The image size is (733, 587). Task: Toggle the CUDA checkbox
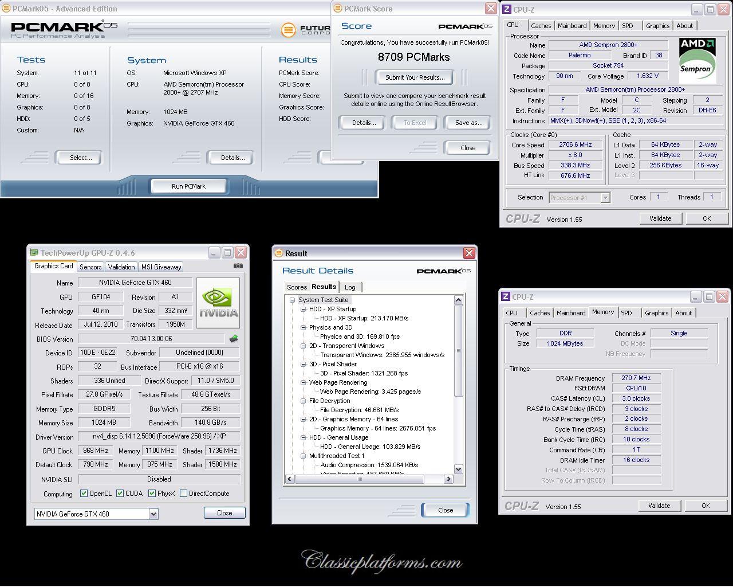click(120, 493)
